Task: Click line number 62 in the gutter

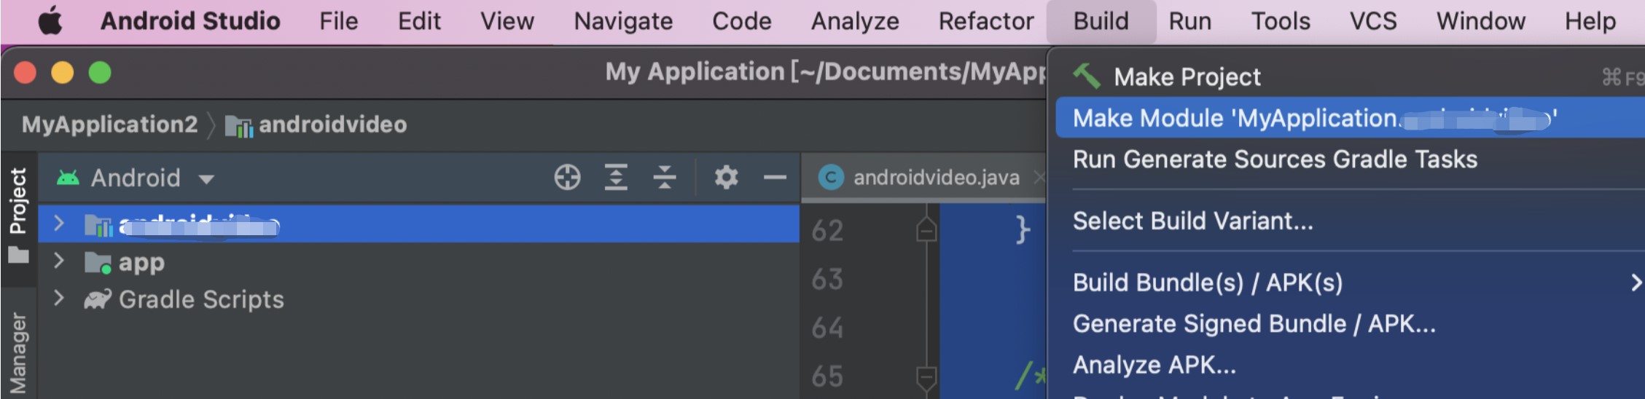Action: click(827, 230)
